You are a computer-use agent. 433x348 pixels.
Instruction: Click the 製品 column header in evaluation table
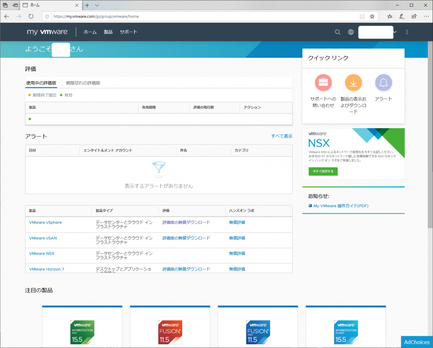[32, 107]
